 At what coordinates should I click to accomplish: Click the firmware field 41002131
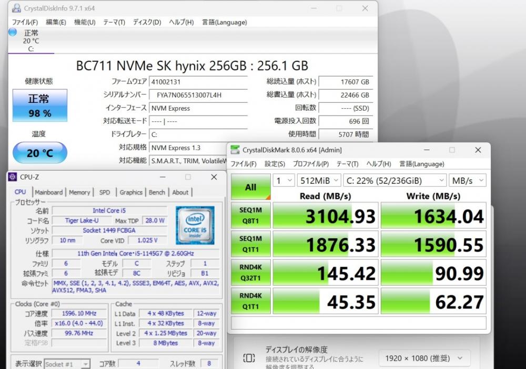tap(198, 82)
